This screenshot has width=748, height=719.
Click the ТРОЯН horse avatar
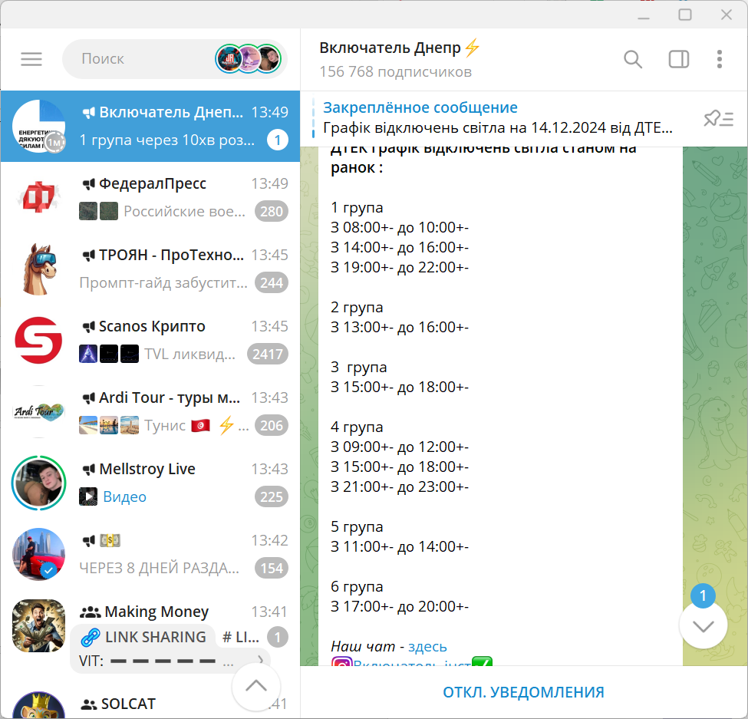click(38, 269)
